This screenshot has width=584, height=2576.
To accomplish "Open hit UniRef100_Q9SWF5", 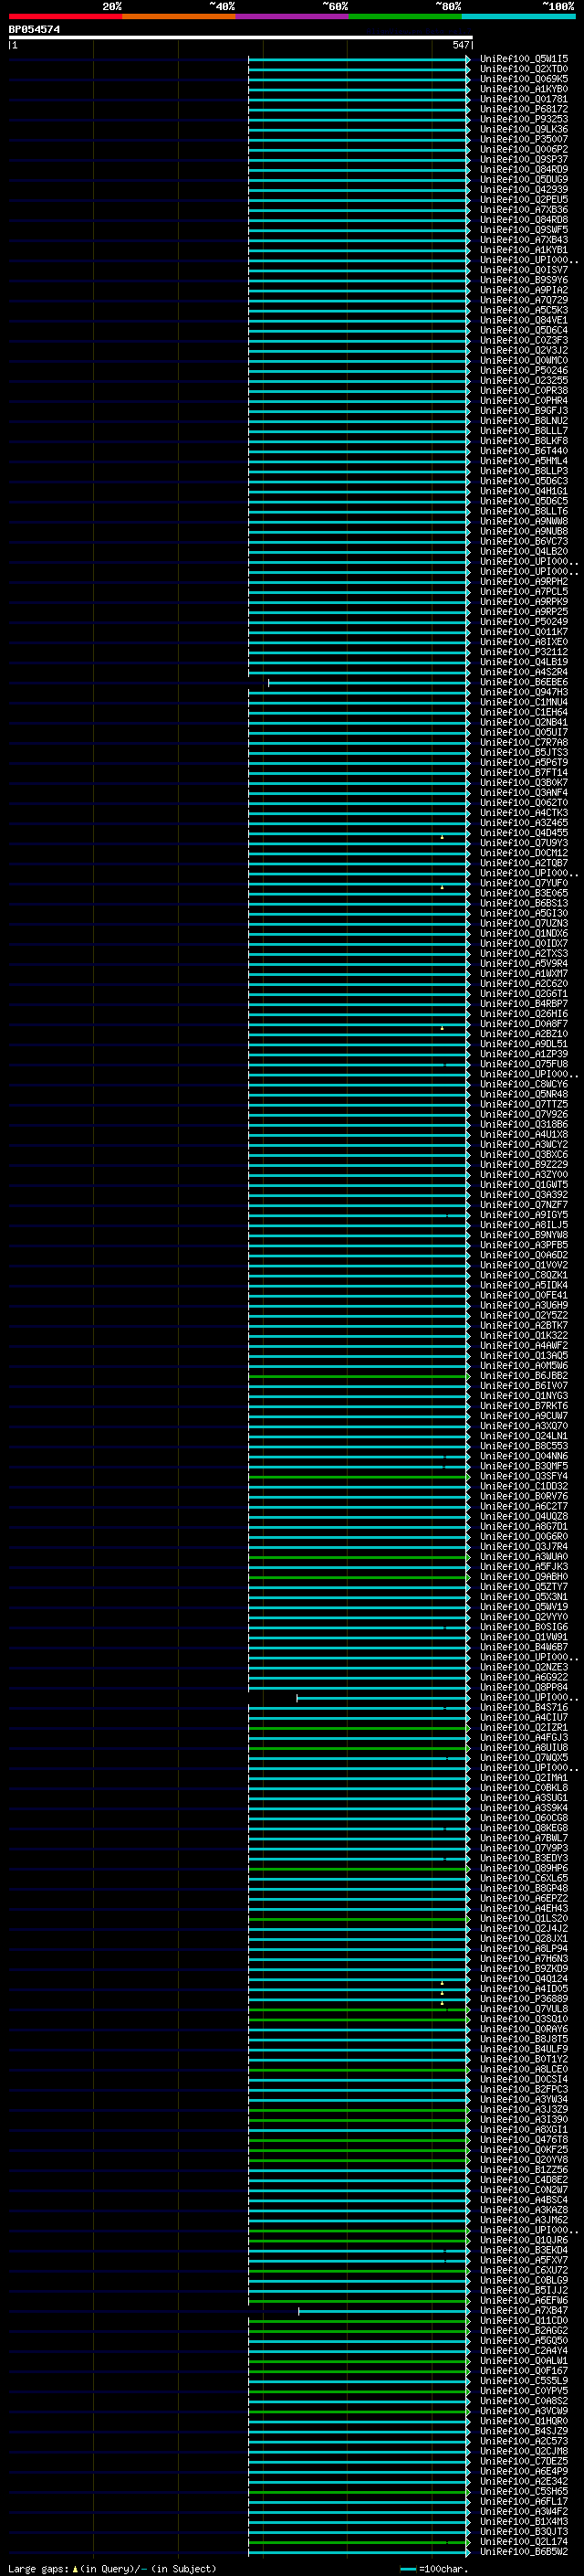I will 524,230.
